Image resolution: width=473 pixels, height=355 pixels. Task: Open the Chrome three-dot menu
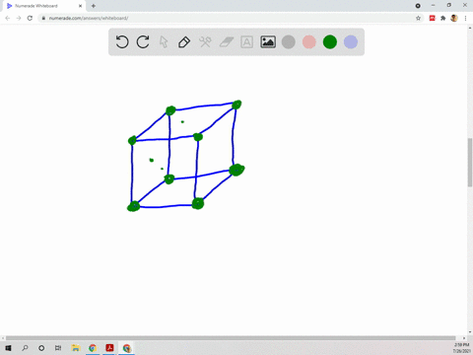pyautogui.click(x=465, y=18)
